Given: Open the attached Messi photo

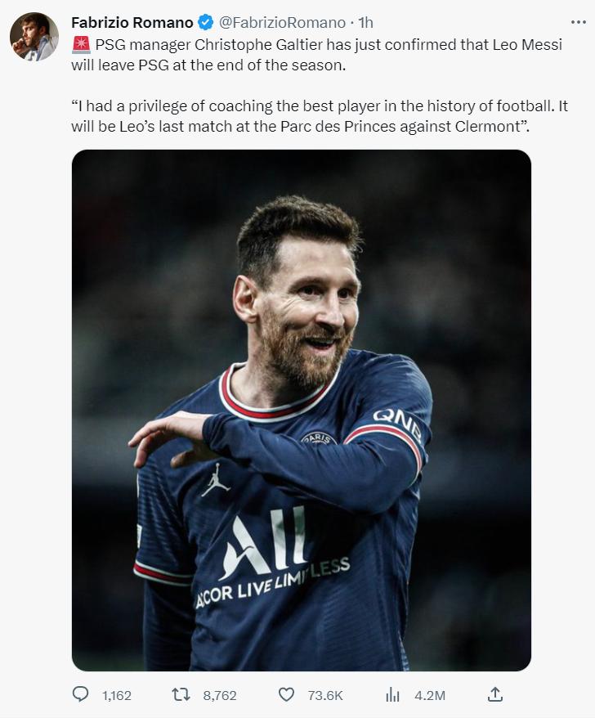Looking at the screenshot, I should [x=302, y=411].
